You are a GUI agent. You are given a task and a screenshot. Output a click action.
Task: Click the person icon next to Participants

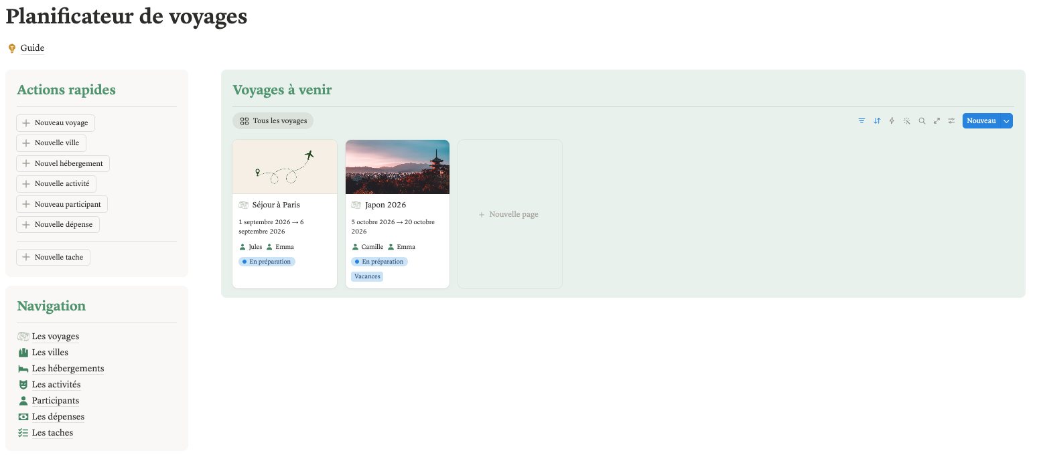pyautogui.click(x=23, y=401)
